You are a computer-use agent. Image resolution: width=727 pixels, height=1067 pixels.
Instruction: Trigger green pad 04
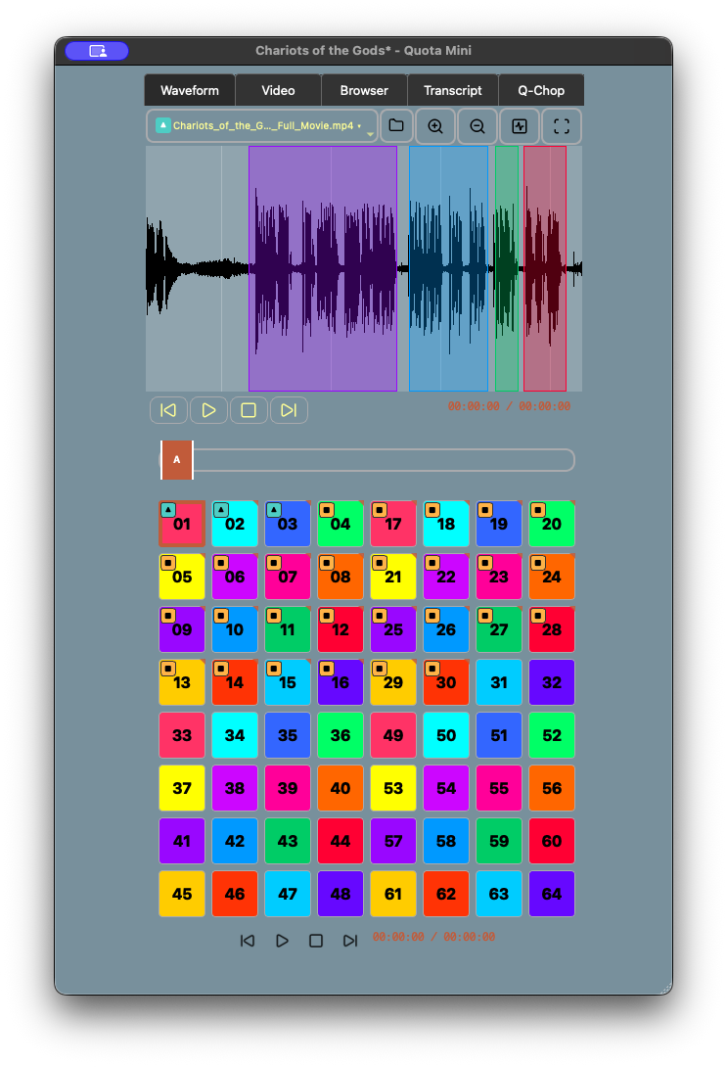click(341, 524)
